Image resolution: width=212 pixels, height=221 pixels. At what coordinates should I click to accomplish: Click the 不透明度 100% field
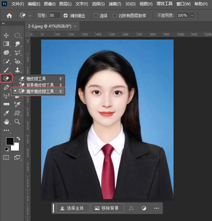183,15
